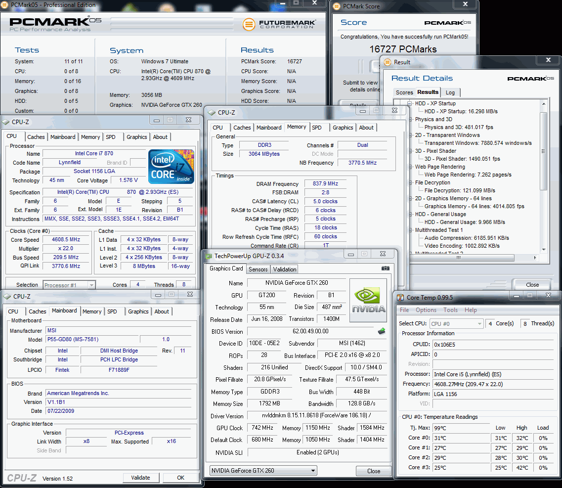Screen dimensions: 562x488
Task: Click the Tj. Max 99°C value
Action: 462,428
